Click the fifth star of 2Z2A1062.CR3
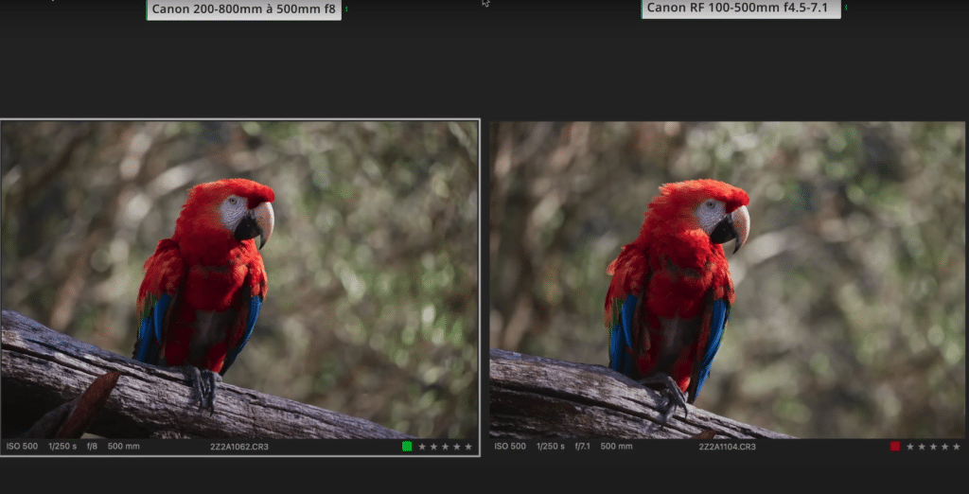 (x=468, y=447)
